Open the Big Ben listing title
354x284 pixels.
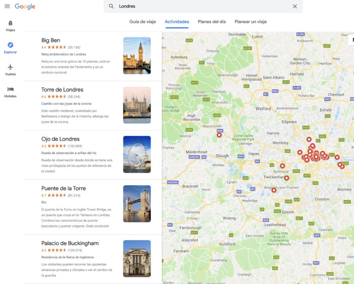click(x=51, y=40)
